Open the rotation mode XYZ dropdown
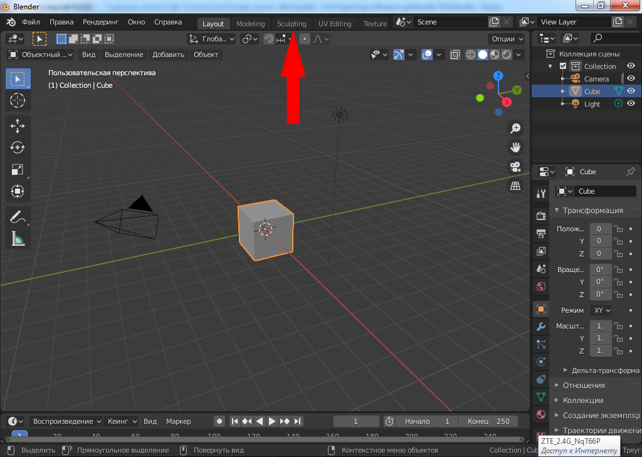This screenshot has width=642, height=457. [601, 310]
